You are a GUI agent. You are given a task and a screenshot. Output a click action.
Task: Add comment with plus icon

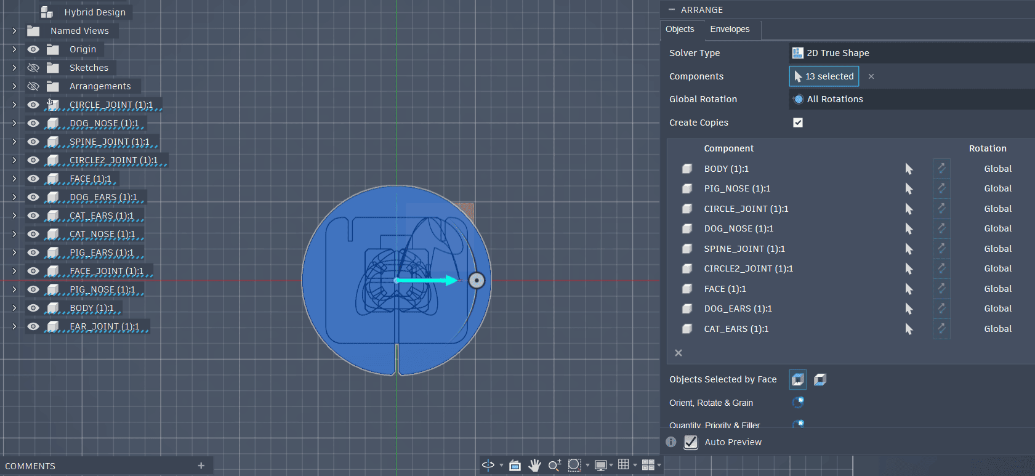pyautogui.click(x=201, y=466)
